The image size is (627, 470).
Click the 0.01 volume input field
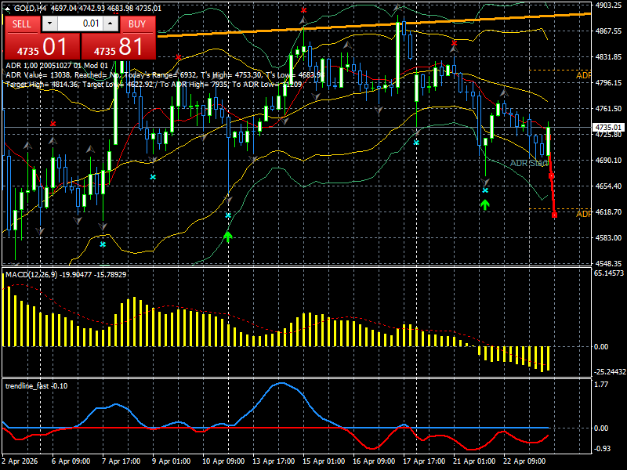pyautogui.click(x=80, y=23)
